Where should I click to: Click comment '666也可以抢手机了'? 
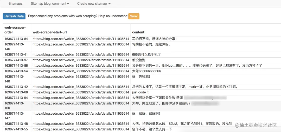pyautogui.click(x=146, y=55)
